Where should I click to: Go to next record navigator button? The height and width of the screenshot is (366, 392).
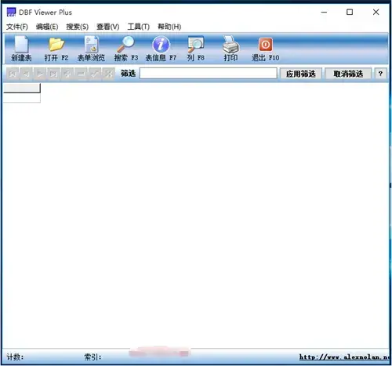pyautogui.click(x=40, y=74)
